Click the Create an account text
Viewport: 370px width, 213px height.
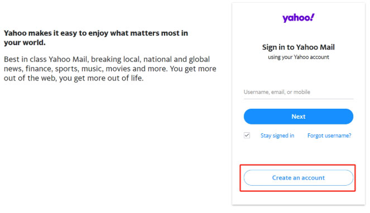coord(298,178)
